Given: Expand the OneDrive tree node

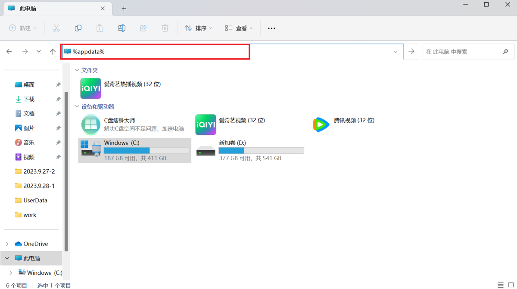Looking at the screenshot, I should tap(7, 244).
